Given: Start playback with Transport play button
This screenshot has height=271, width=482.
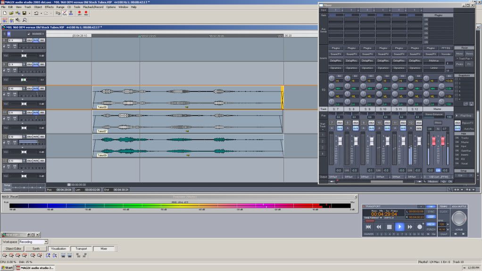Looking at the screenshot, I should (399, 227).
